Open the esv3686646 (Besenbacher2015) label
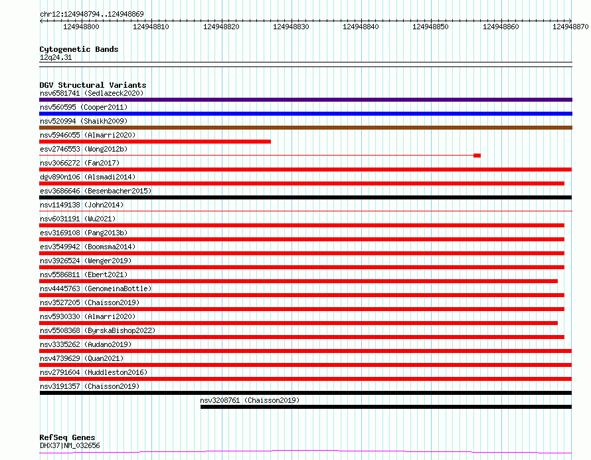 pyautogui.click(x=96, y=191)
